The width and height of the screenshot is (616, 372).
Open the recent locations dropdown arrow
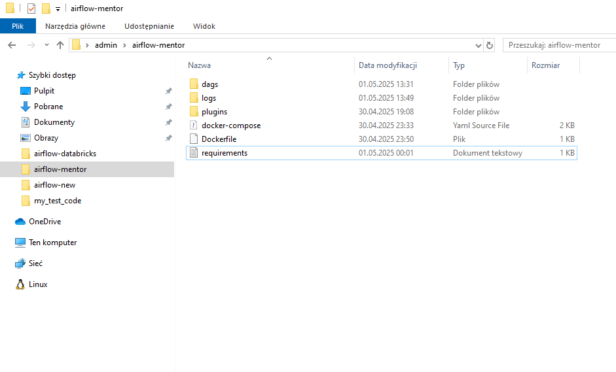pyautogui.click(x=46, y=45)
